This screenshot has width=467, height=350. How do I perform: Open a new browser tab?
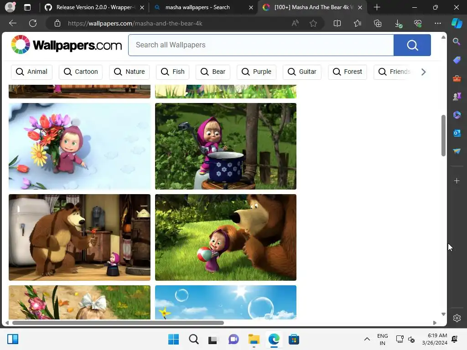pyautogui.click(x=377, y=7)
